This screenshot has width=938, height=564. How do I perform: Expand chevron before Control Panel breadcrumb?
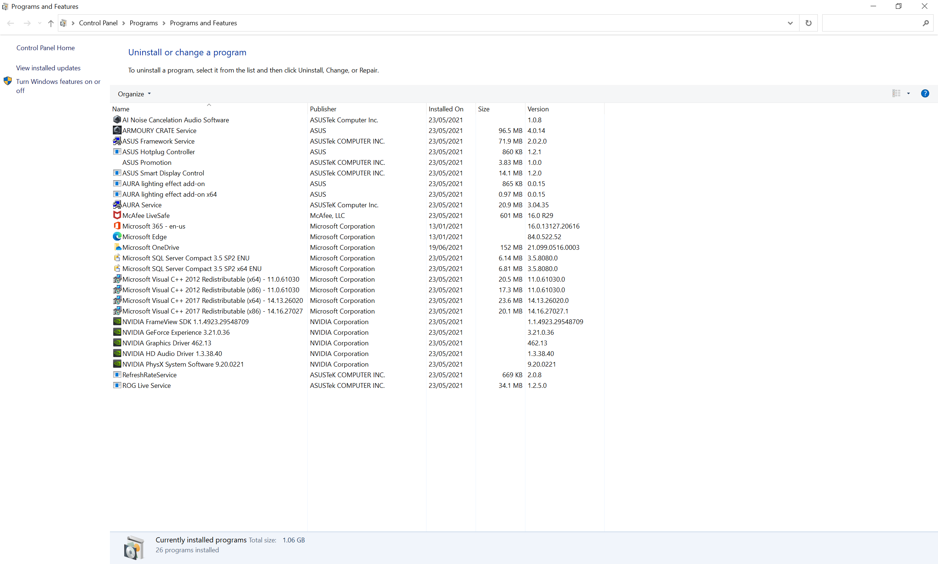pos(73,23)
